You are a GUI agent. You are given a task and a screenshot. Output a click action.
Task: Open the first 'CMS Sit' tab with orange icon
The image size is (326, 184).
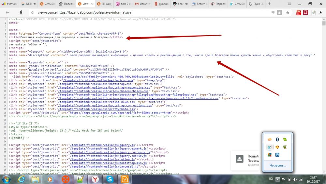(47, 4)
